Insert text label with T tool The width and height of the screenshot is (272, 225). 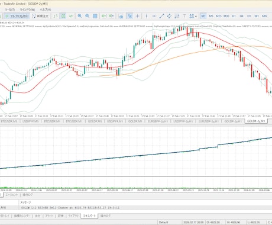[184, 16]
